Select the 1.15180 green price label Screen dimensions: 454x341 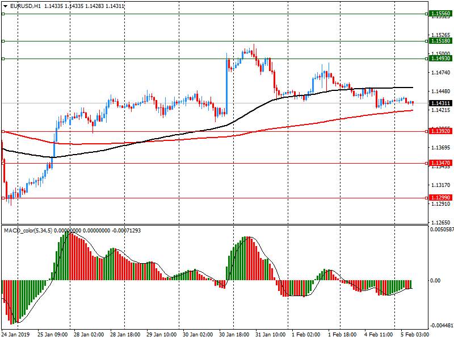point(440,41)
